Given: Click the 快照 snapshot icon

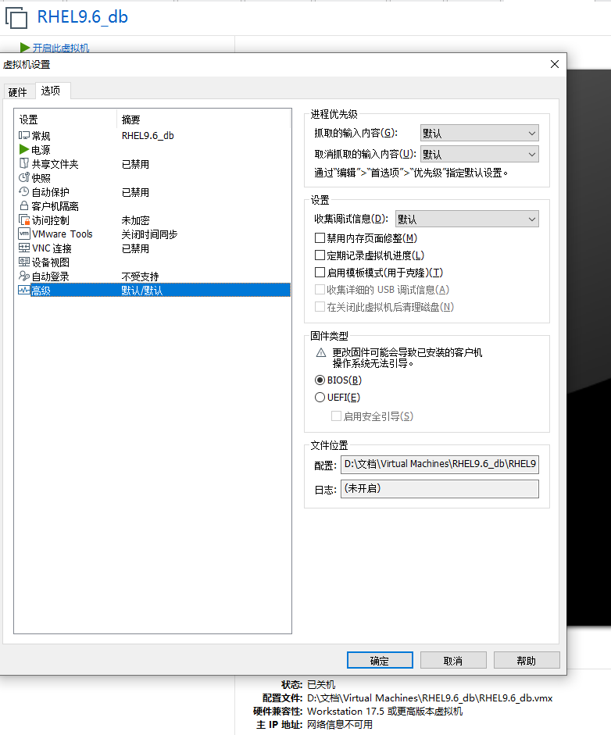Looking at the screenshot, I should [24, 177].
